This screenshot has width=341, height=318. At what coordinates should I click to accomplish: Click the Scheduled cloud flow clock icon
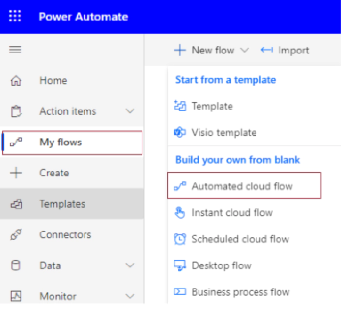(x=180, y=239)
